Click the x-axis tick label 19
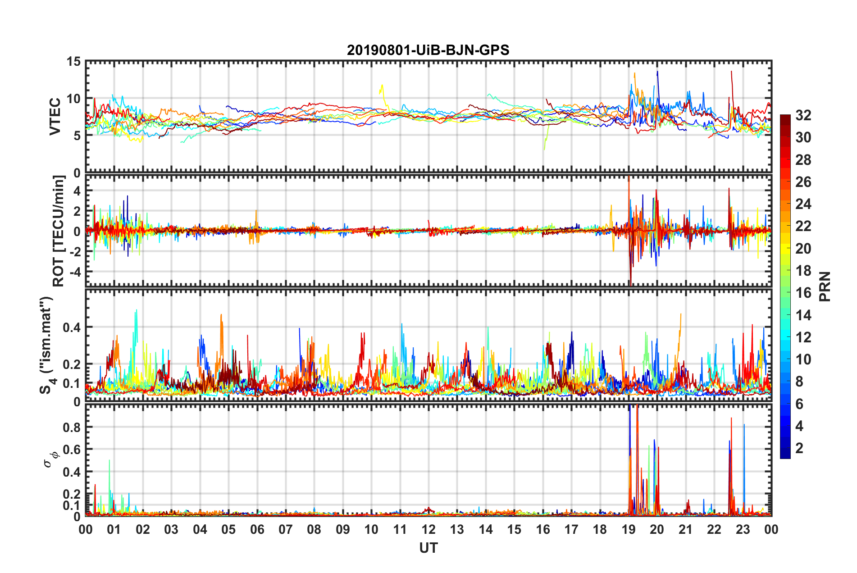 pyautogui.click(x=629, y=529)
